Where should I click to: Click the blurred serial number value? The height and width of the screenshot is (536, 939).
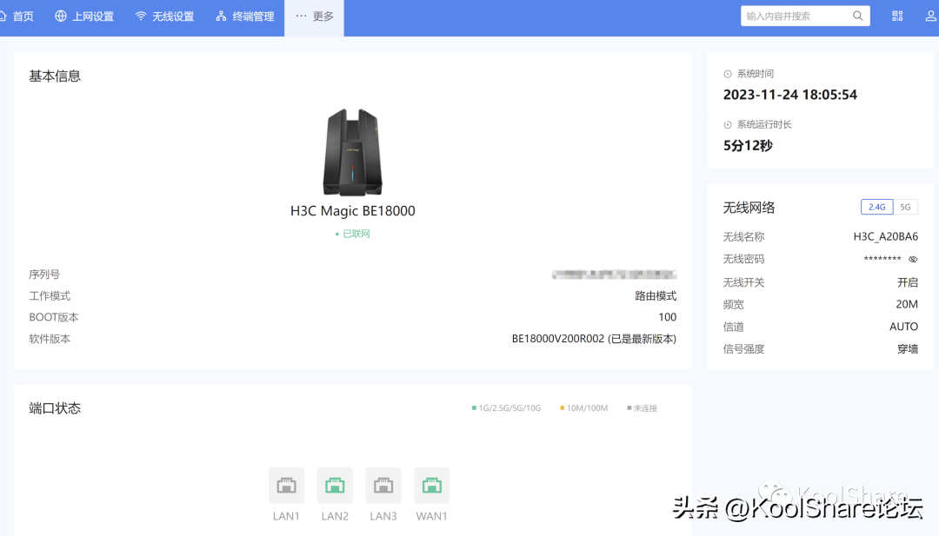pos(615,275)
